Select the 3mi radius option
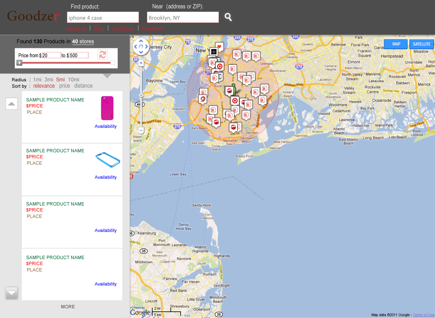 tap(49, 80)
